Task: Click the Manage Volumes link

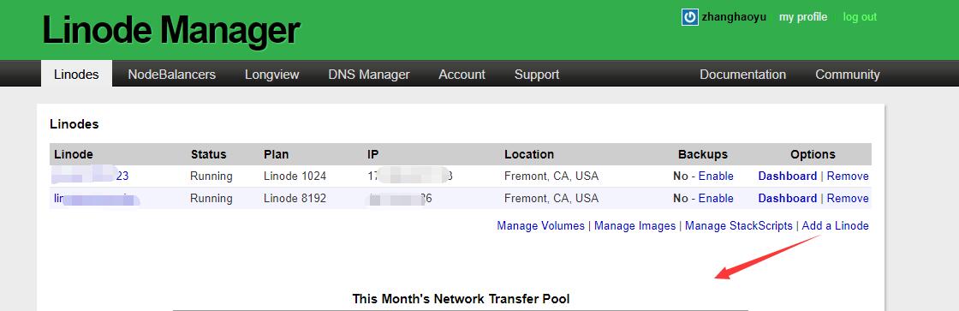Action: point(540,226)
